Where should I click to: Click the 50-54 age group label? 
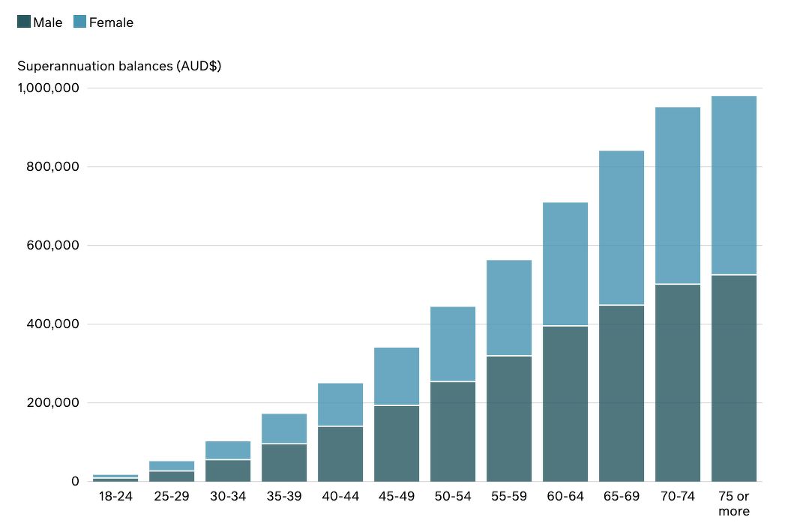pos(454,496)
